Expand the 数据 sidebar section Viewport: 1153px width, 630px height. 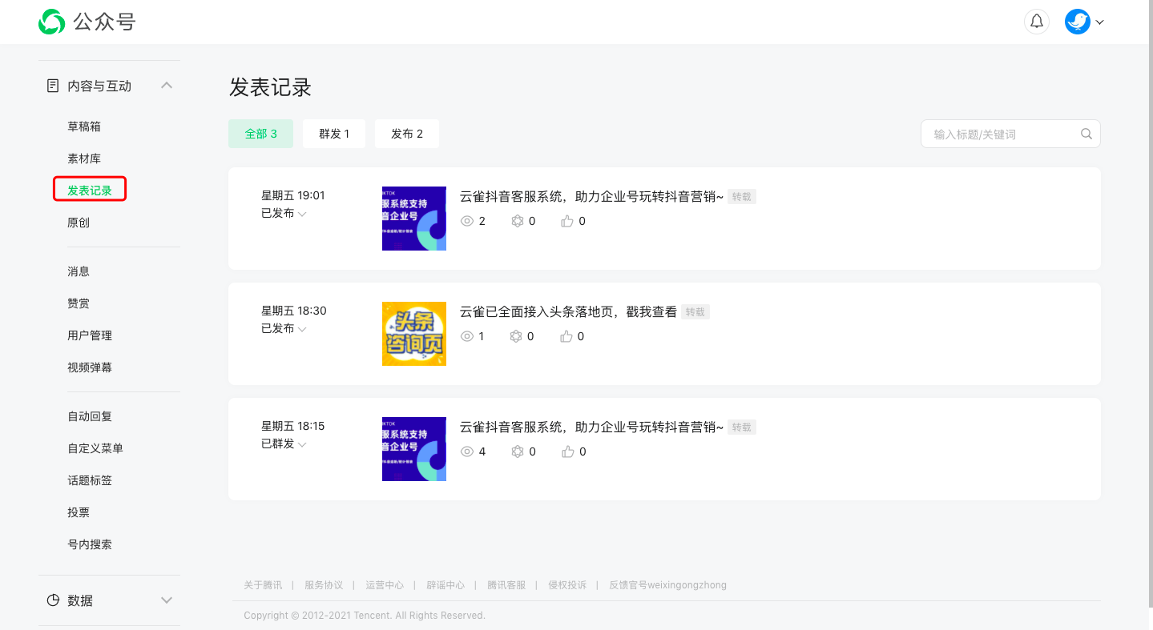click(167, 600)
